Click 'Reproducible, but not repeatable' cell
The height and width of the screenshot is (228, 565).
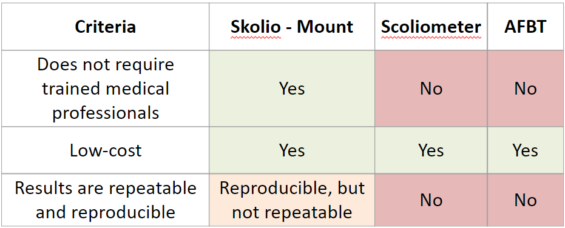click(292, 200)
